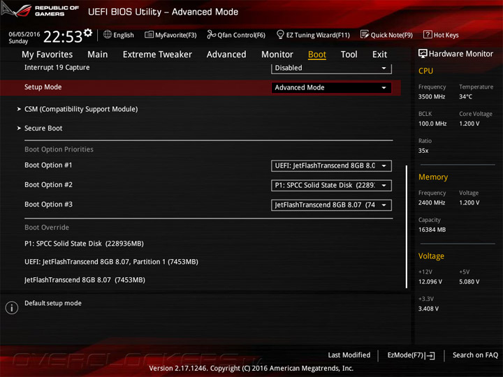503x377 pixels.
Task: Click the Memory section heading
Action: coord(433,177)
